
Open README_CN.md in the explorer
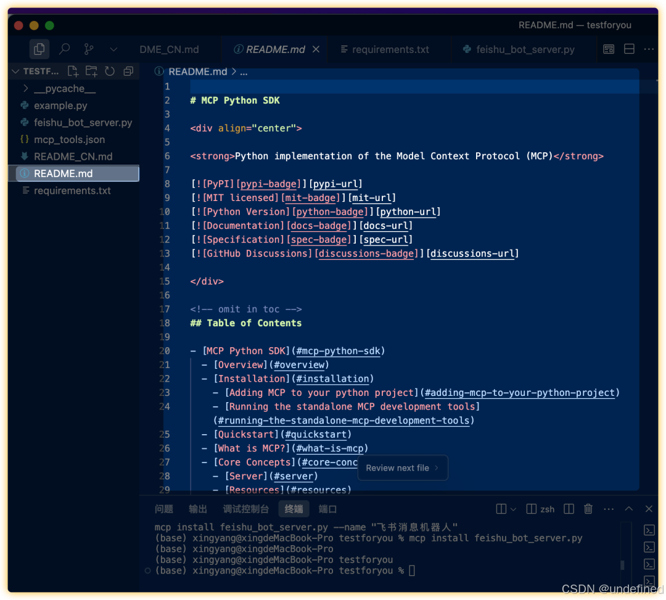73,156
